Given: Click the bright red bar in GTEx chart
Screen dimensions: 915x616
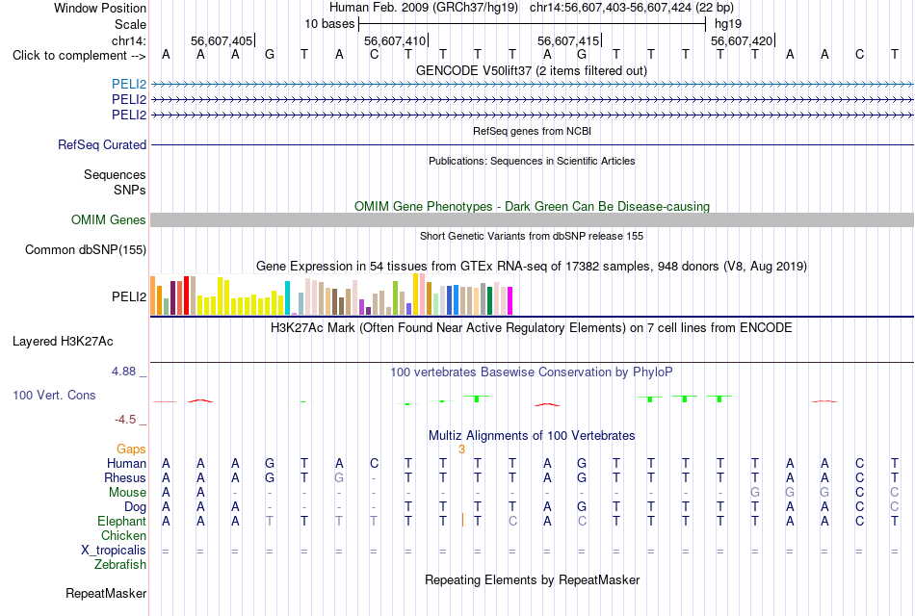Looking at the screenshot, I should click(x=186, y=295).
